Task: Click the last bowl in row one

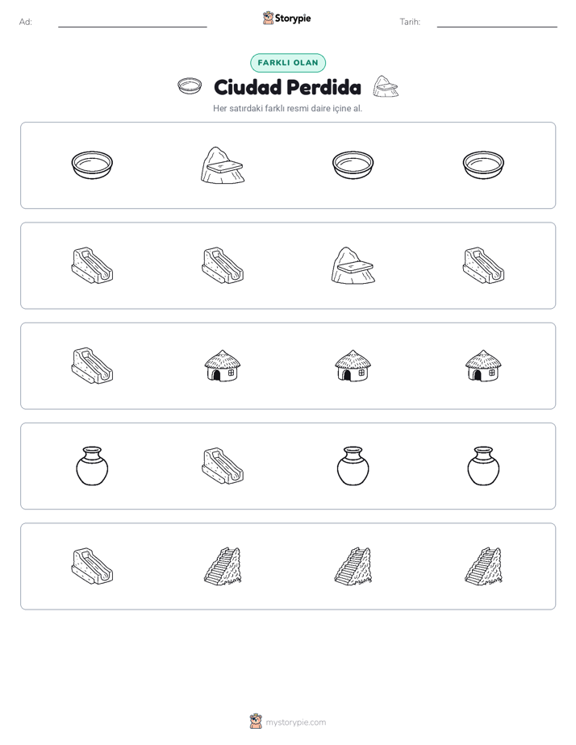Action: pyautogui.click(x=483, y=164)
